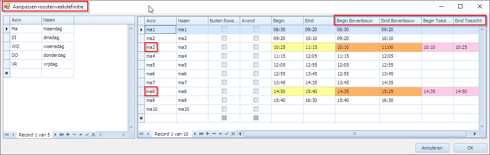This screenshot has height=155, width=490.
Task: Select the dinsdag row in days list
Action: pos(42,37)
